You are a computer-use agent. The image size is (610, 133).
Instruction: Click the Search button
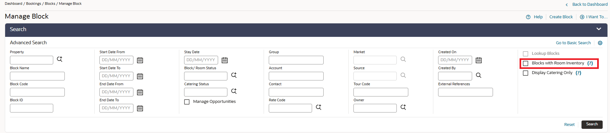coord(592,124)
